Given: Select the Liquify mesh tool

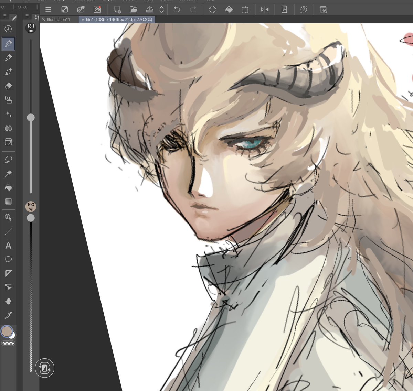Looking at the screenshot, I should [x=8, y=142].
